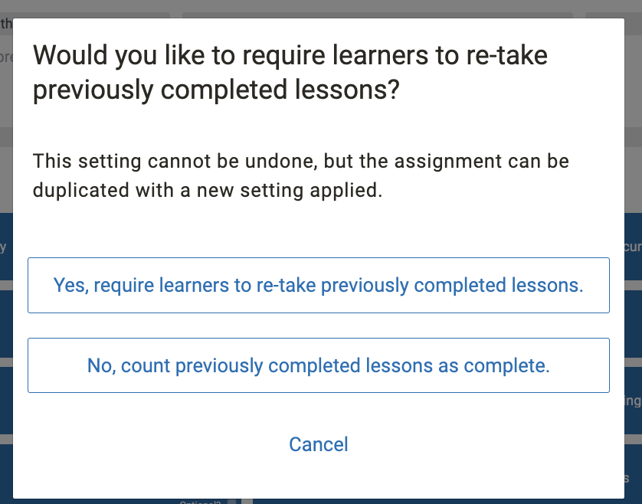
Task: Dismiss the prompt with the Cancel link
Action: coord(319,444)
